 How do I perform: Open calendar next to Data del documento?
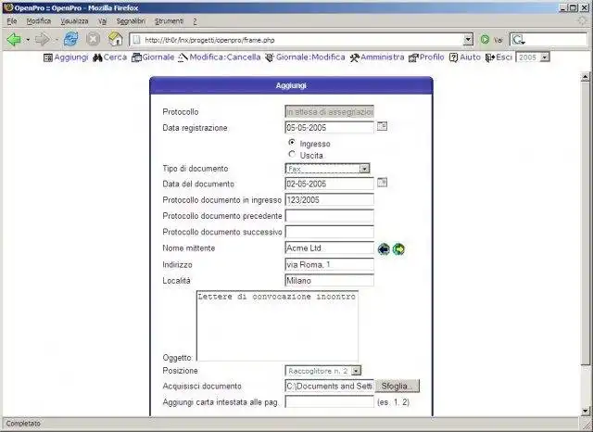(x=382, y=183)
